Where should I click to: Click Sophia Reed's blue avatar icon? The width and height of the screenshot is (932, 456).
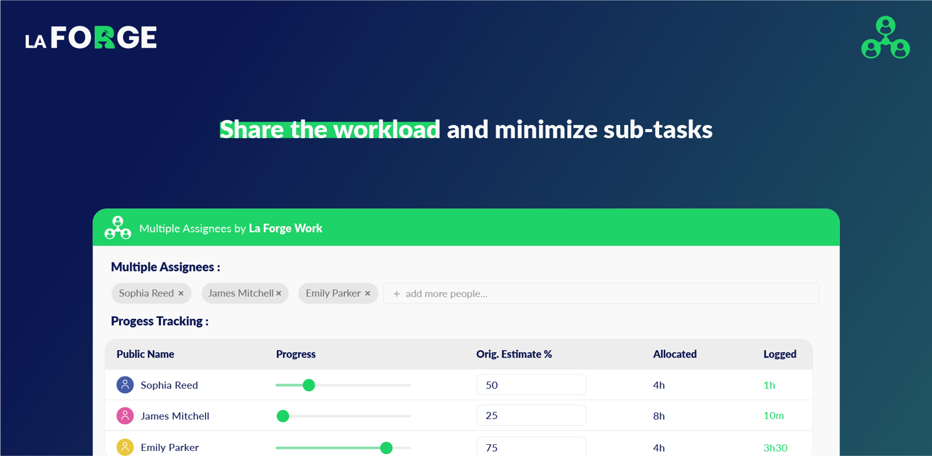point(125,385)
